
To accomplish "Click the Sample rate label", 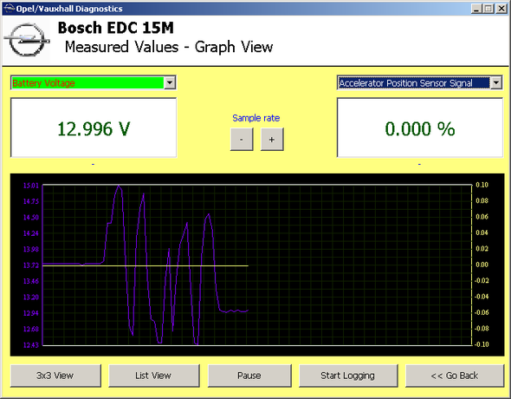I will (x=256, y=118).
